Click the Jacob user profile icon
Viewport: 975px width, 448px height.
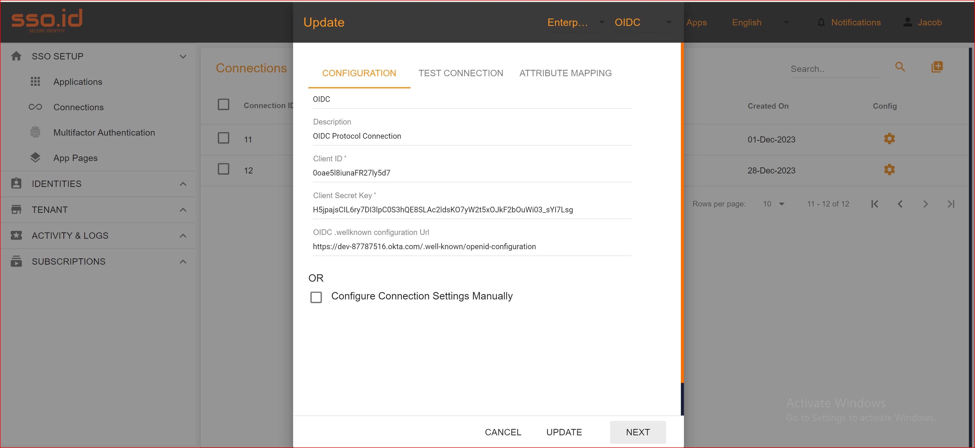pyautogui.click(x=907, y=22)
